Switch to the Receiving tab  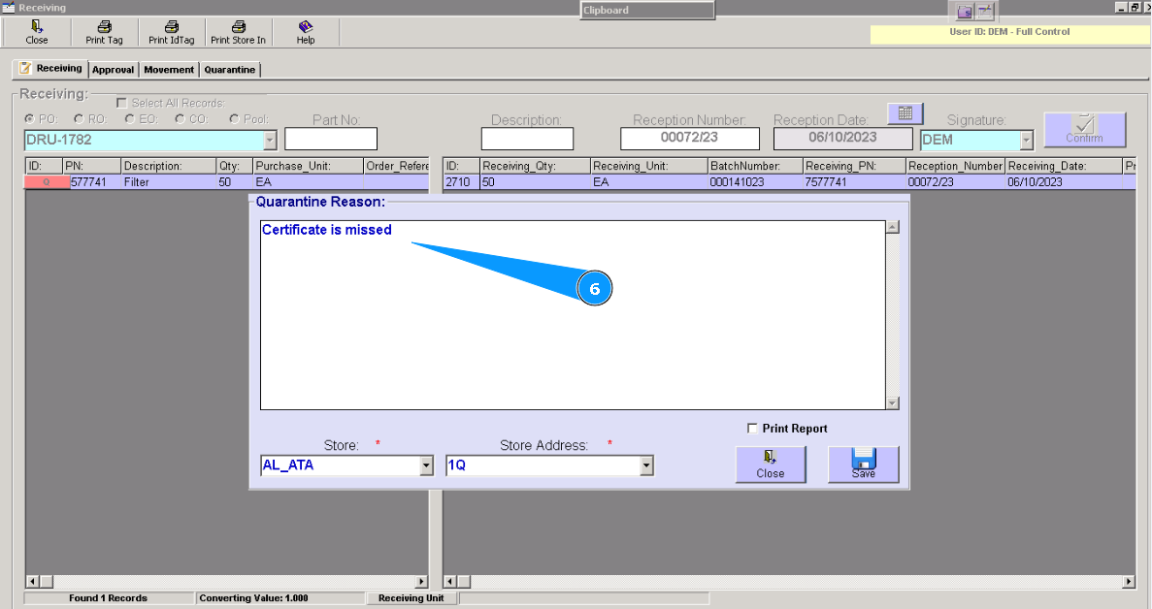(50, 68)
